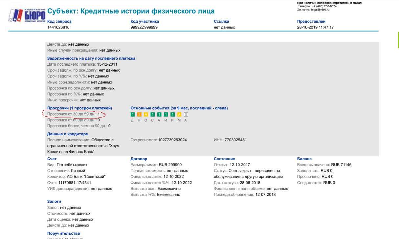
Task: Click the 'Баланс' section heading
Action: pyautogui.click(x=304, y=159)
